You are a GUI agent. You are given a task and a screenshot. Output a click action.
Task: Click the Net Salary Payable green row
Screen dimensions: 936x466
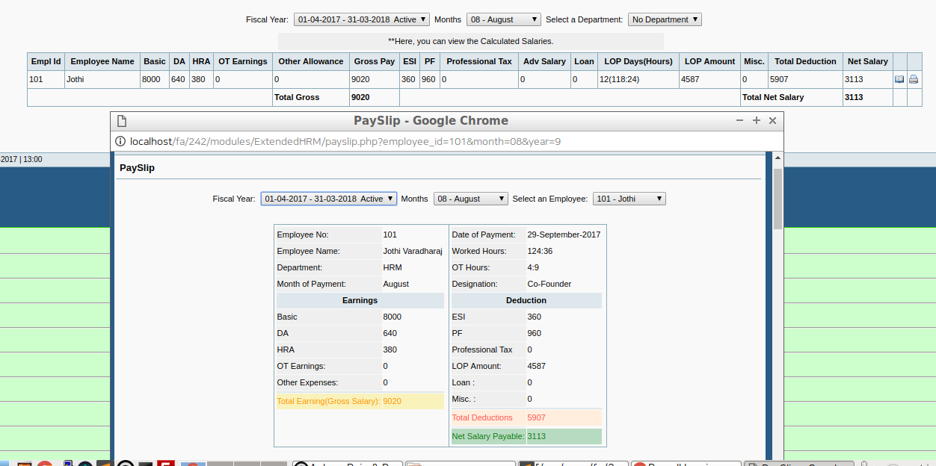pyautogui.click(x=526, y=436)
